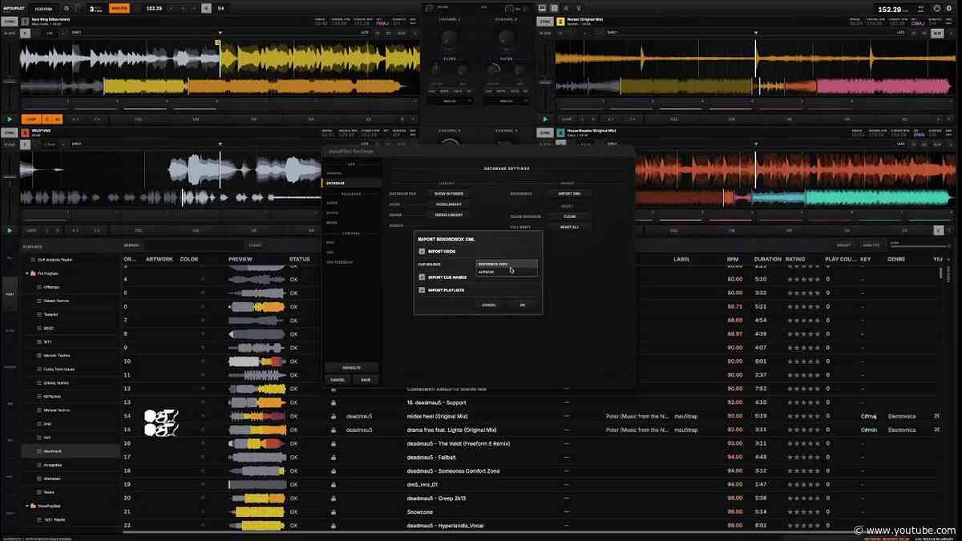Uncheck the Import Cue Names checkbox
Screen dimensions: 962x541
click(422, 277)
